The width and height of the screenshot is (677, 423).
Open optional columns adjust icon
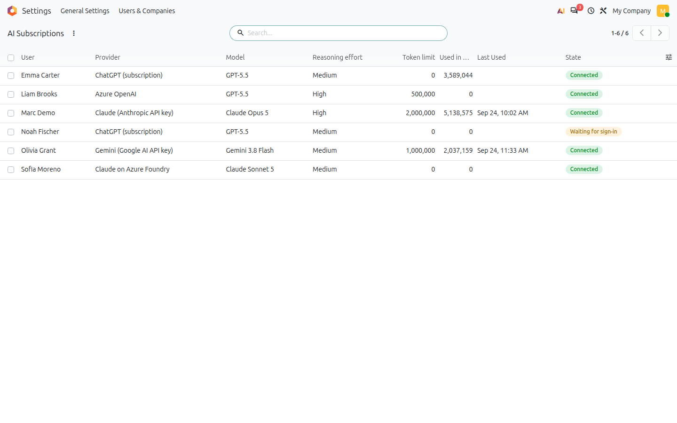click(x=669, y=57)
